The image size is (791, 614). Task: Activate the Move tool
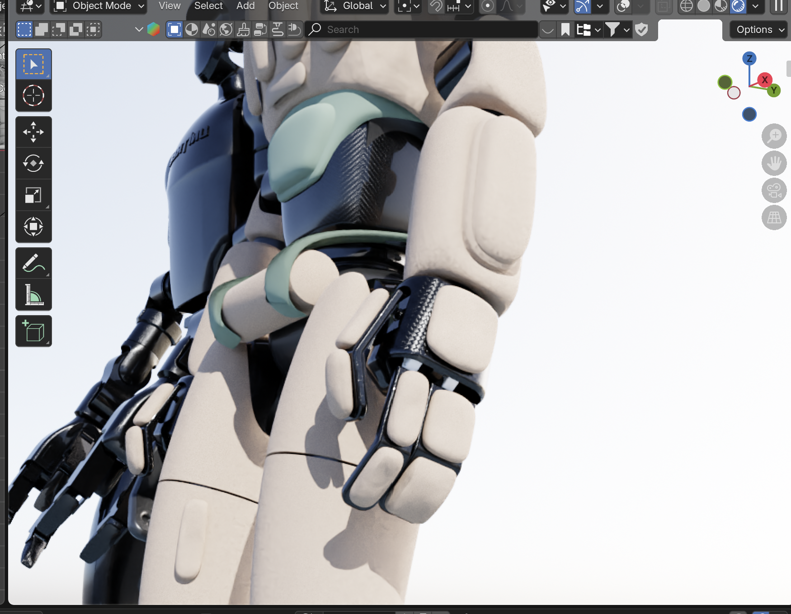33,132
